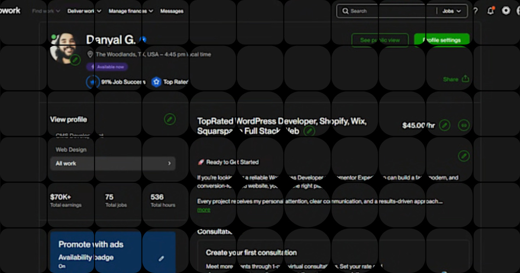
Task: Go to Messages in the top navigation
Action: (172, 11)
